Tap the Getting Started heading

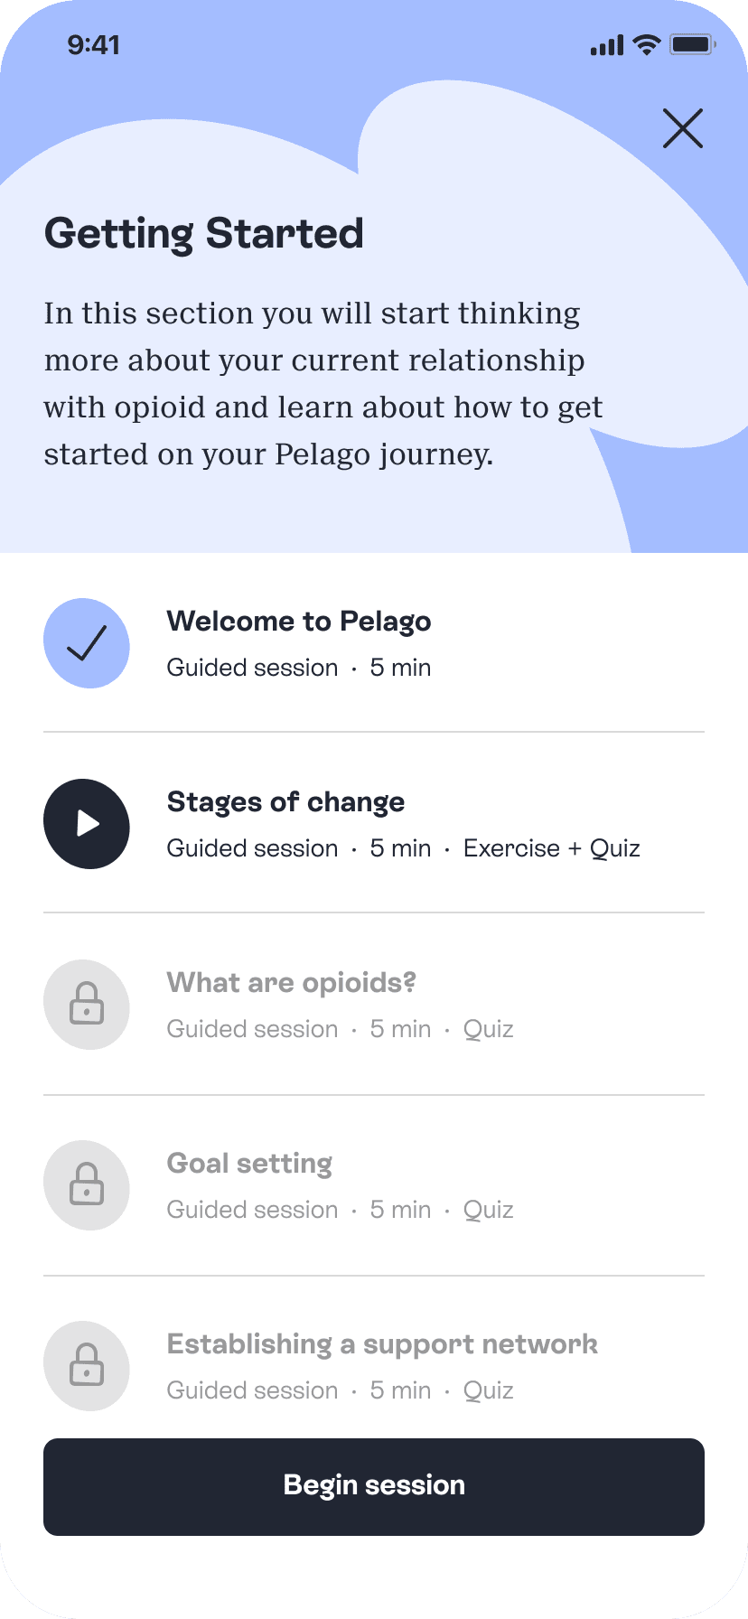204,233
